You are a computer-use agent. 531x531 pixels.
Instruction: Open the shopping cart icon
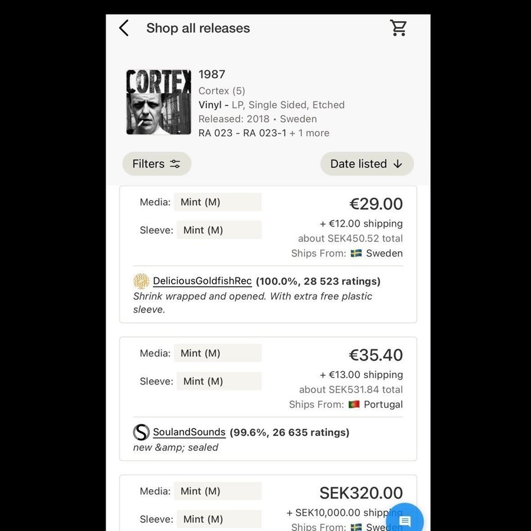coord(398,28)
